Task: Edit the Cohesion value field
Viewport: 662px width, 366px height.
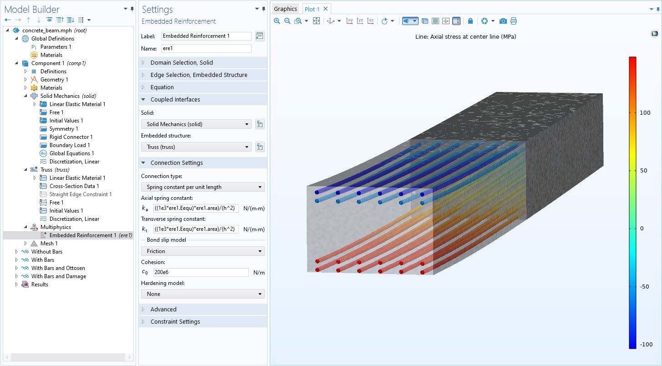Action: pyautogui.click(x=200, y=272)
